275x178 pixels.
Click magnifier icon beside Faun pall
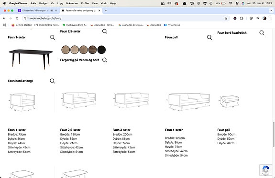209,37
